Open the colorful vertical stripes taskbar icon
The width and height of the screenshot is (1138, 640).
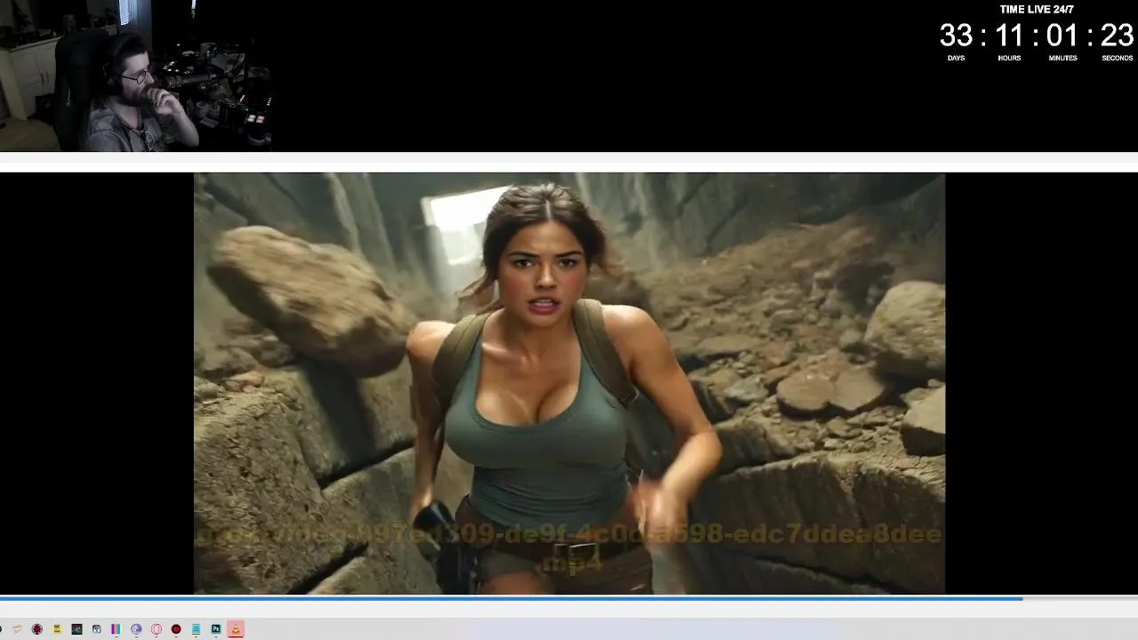coord(116,628)
